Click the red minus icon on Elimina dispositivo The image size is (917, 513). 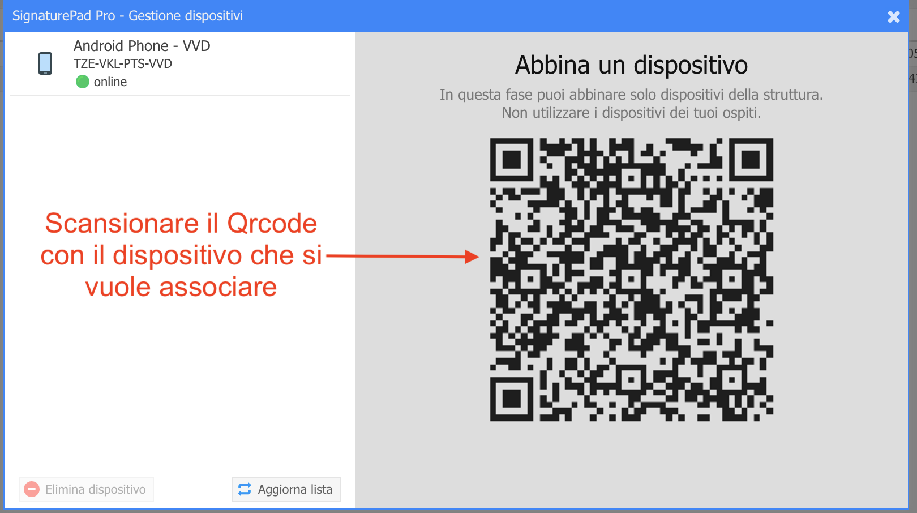point(32,489)
